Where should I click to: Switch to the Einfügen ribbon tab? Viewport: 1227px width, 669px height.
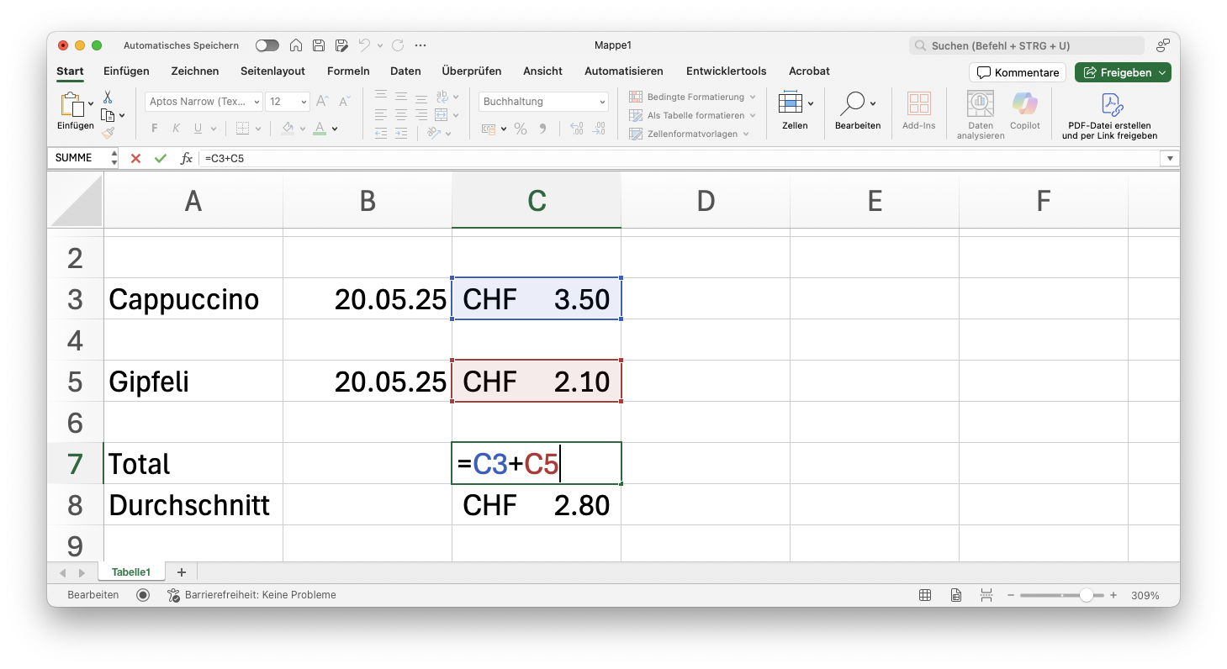pos(126,71)
